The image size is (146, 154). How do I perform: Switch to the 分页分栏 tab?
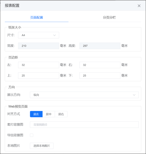point(109,18)
